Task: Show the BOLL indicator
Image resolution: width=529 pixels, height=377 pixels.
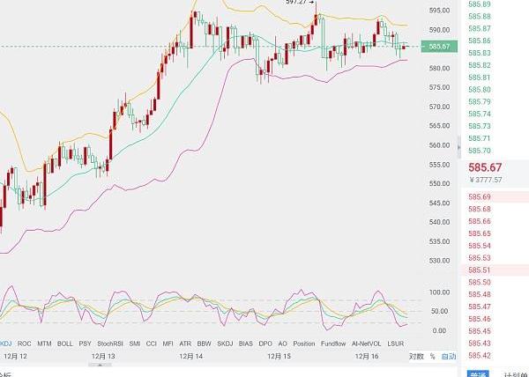Action: [64, 343]
